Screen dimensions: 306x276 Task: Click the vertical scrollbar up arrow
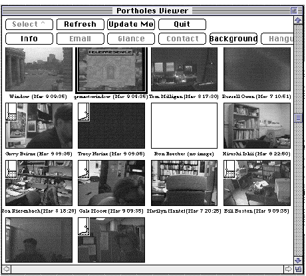[x=298, y=20]
